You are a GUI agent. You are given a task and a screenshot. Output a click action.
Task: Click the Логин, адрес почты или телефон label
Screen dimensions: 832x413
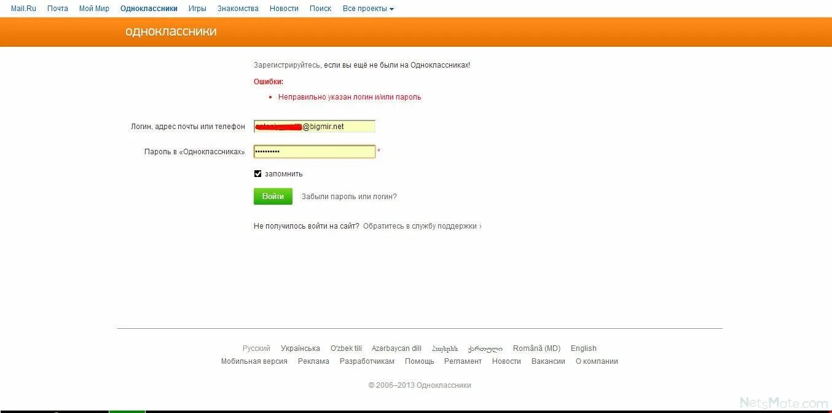[188, 127]
